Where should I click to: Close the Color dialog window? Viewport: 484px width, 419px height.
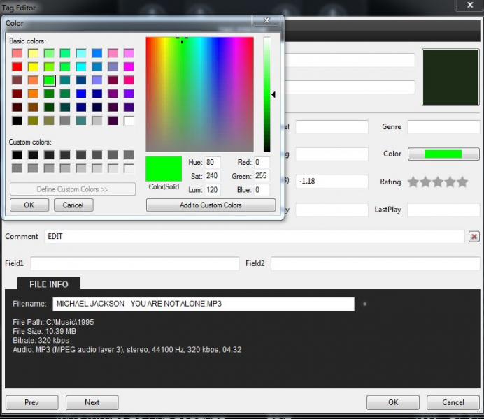tap(266, 21)
